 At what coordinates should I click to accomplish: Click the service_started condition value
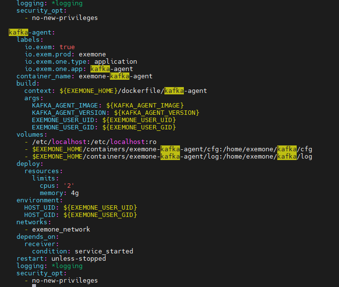coord(104,251)
